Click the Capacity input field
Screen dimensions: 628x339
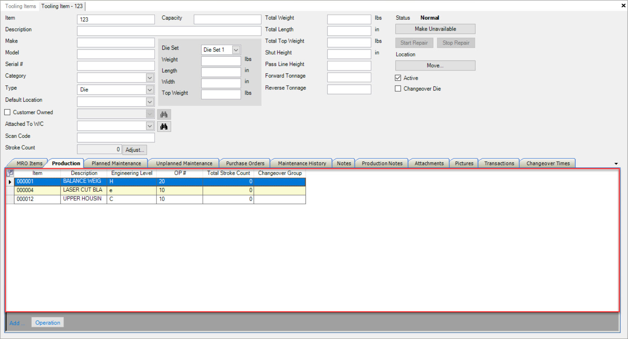227,19
